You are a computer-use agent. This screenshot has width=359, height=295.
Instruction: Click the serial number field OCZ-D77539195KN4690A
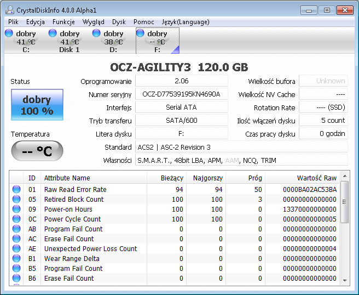tap(182, 94)
